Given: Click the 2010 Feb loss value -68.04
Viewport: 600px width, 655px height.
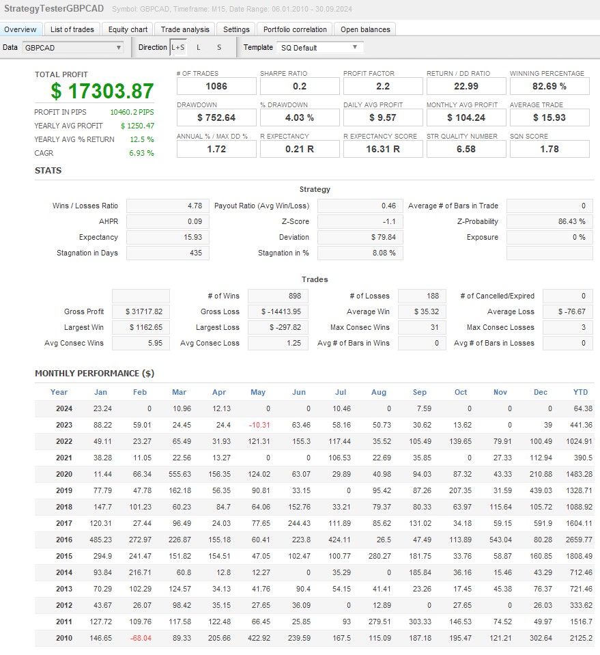Looking at the screenshot, I should (141, 638).
